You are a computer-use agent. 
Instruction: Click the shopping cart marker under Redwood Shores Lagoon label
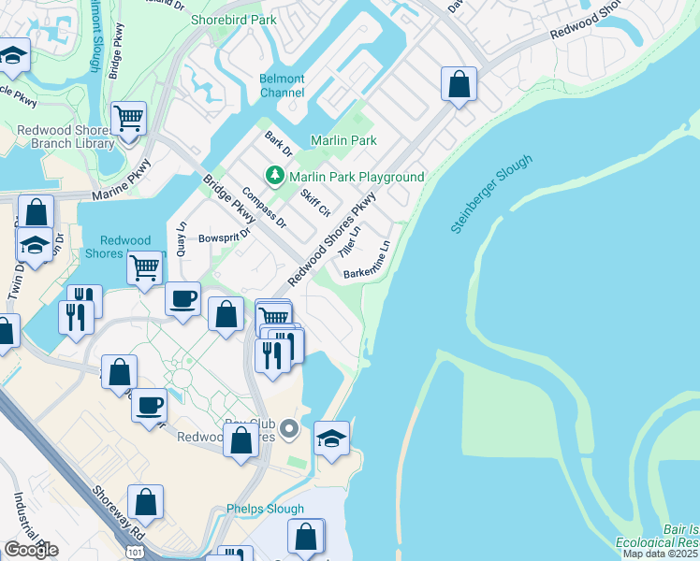[145, 269]
